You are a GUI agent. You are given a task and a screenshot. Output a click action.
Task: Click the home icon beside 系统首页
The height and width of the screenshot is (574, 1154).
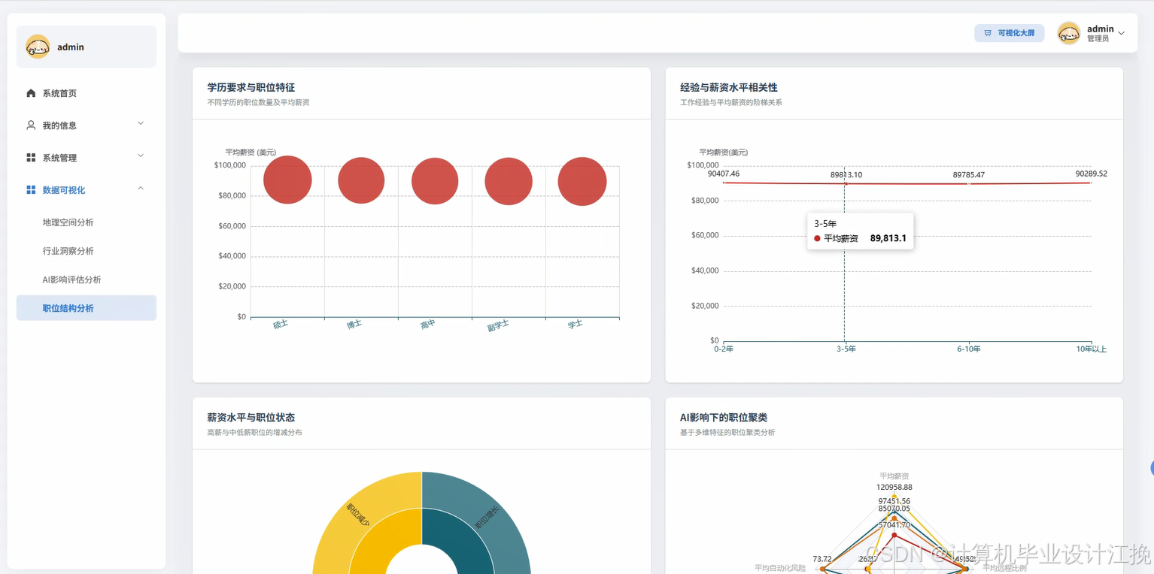(x=31, y=93)
